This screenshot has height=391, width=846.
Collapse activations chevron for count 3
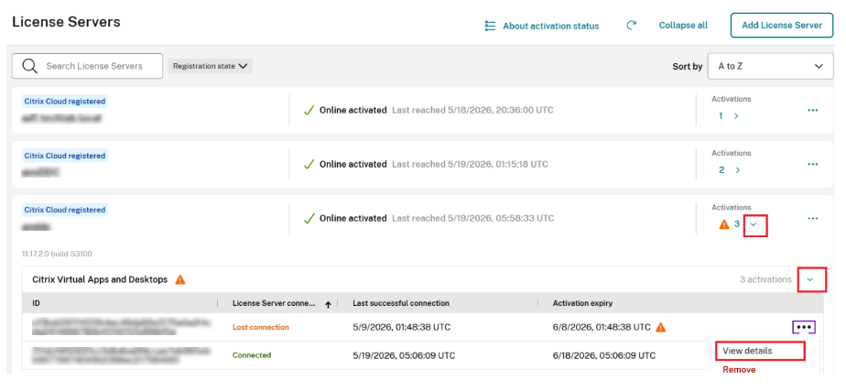point(754,224)
